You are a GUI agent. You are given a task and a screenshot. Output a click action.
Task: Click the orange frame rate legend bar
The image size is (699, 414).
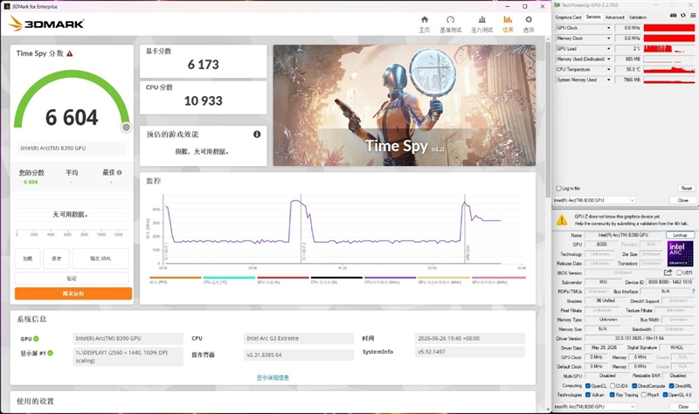point(176,278)
